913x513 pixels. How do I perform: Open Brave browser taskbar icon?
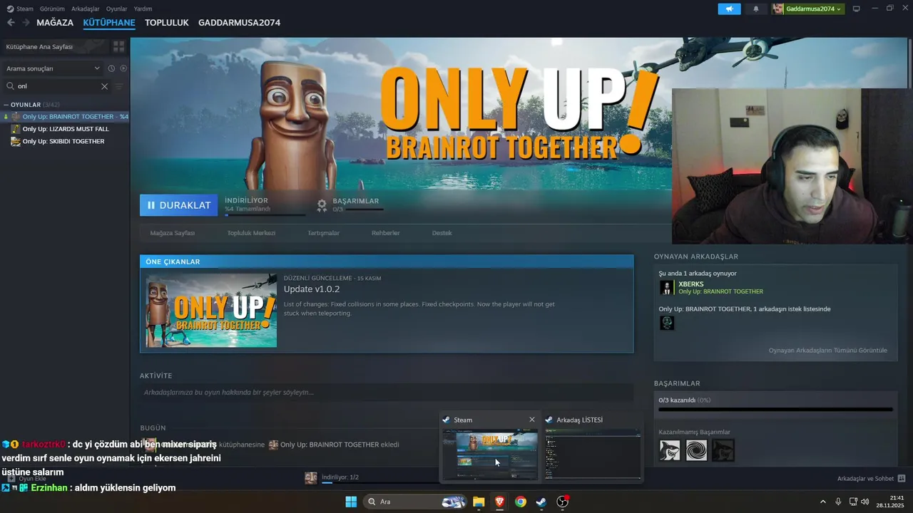coord(499,502)
